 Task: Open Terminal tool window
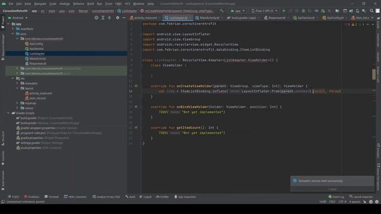click(x=52, y=197)
